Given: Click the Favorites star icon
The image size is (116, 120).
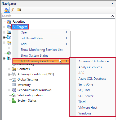Looking at the screenshot, I should click(x=9, y=22).
